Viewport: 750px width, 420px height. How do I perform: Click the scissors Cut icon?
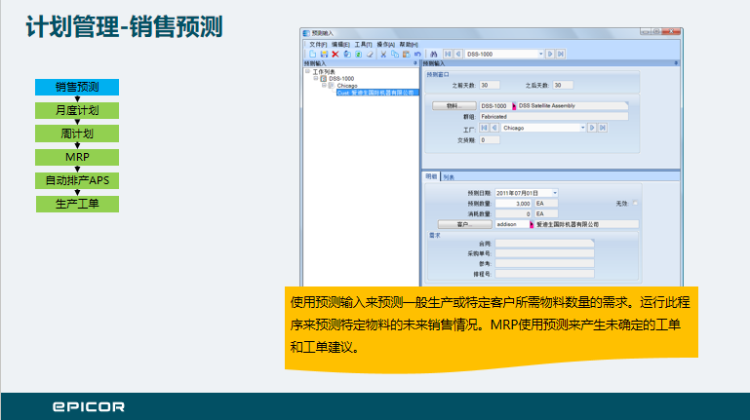click(x=383, y=54)
